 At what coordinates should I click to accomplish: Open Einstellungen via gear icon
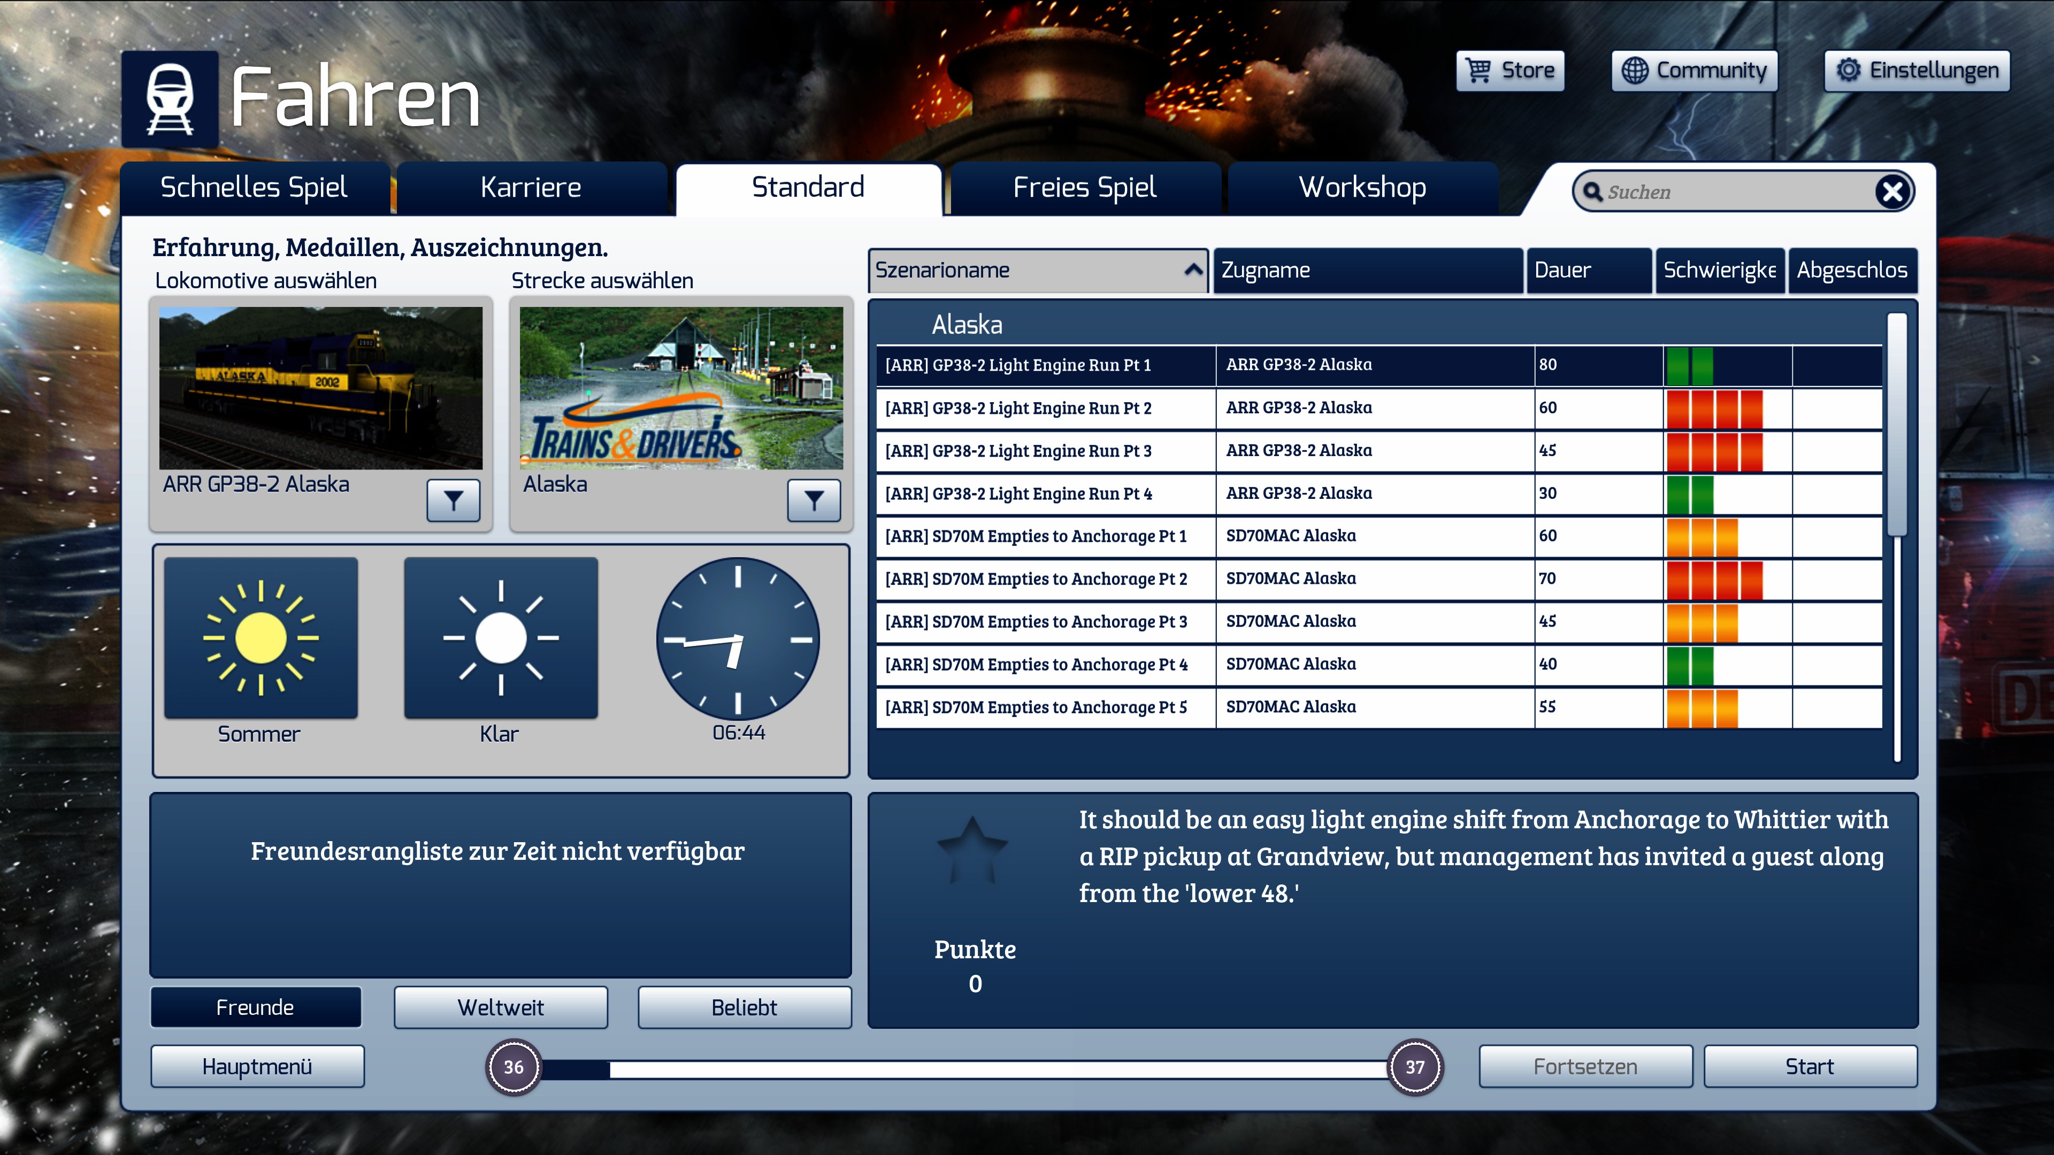point(1848,70)
